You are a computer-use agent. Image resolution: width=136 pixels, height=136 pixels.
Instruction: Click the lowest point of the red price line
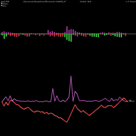tap(67, 122)
